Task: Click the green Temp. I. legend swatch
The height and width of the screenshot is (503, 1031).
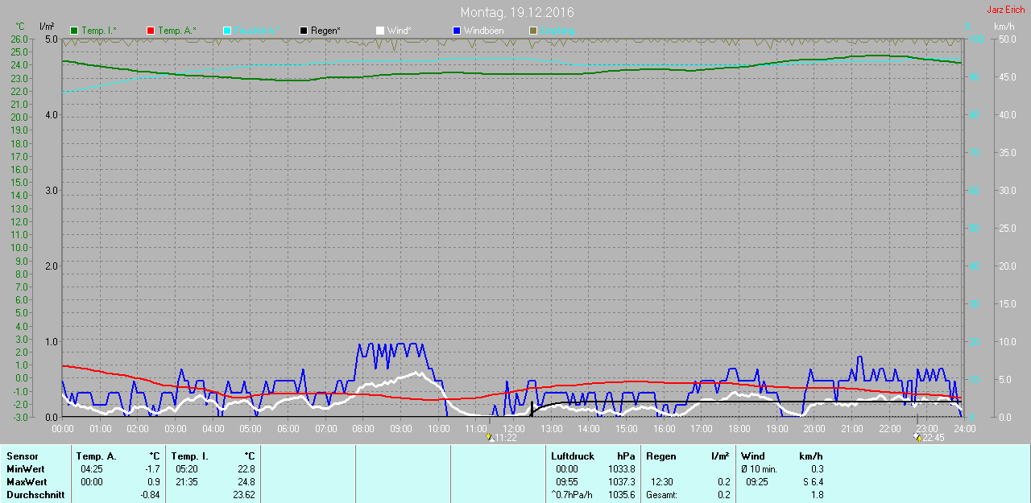Action: pos(75,31)
